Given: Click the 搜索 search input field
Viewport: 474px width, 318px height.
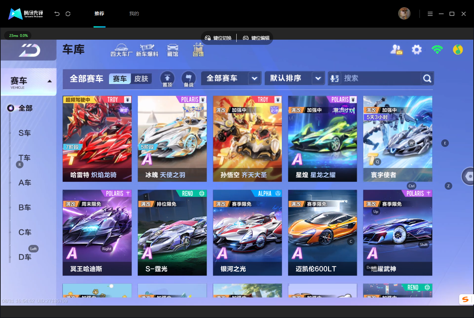Looking at the screenshot, I should click(x=381, y=78).
